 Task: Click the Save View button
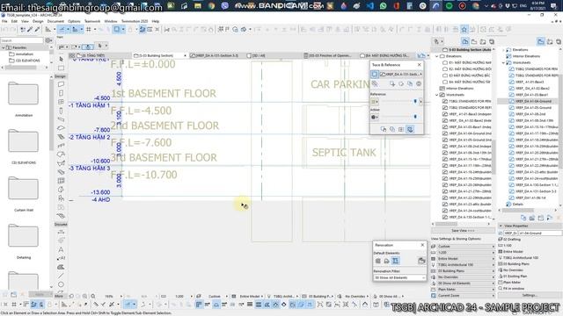[463, 231]
